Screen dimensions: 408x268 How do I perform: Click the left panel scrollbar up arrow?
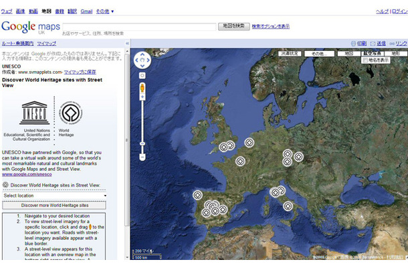pos(127,52)
